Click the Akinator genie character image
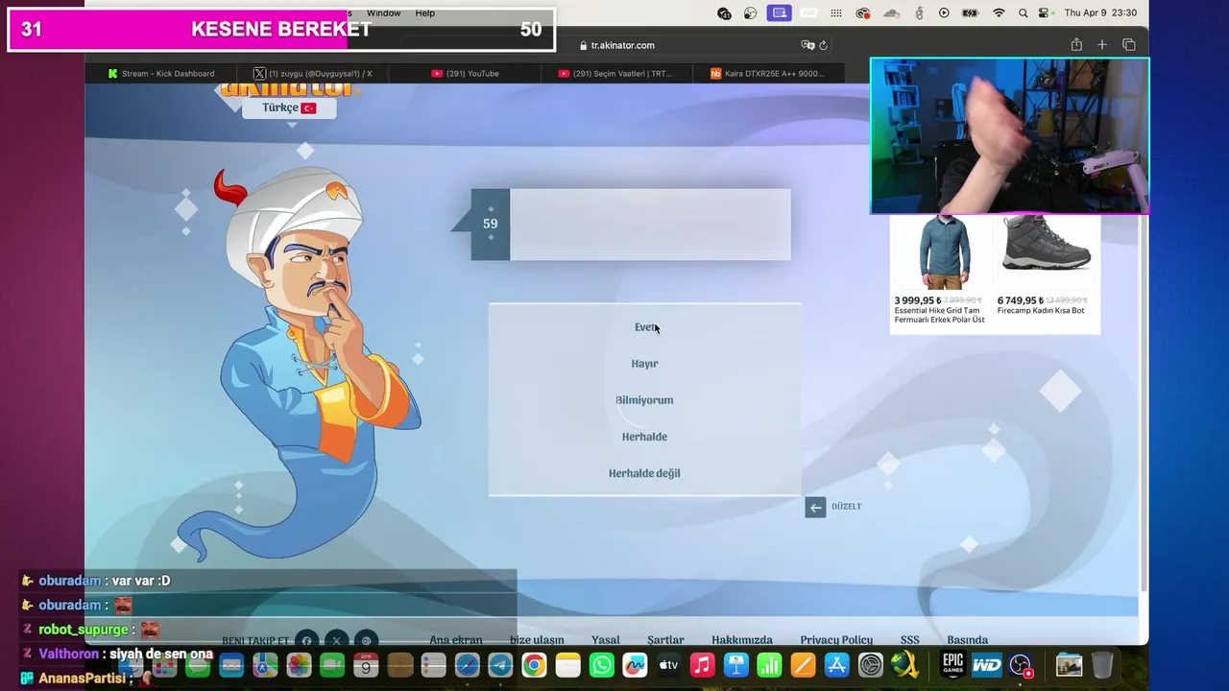Image resolution: width=1229 pixels, height=691 pixels. coord(298,365)
